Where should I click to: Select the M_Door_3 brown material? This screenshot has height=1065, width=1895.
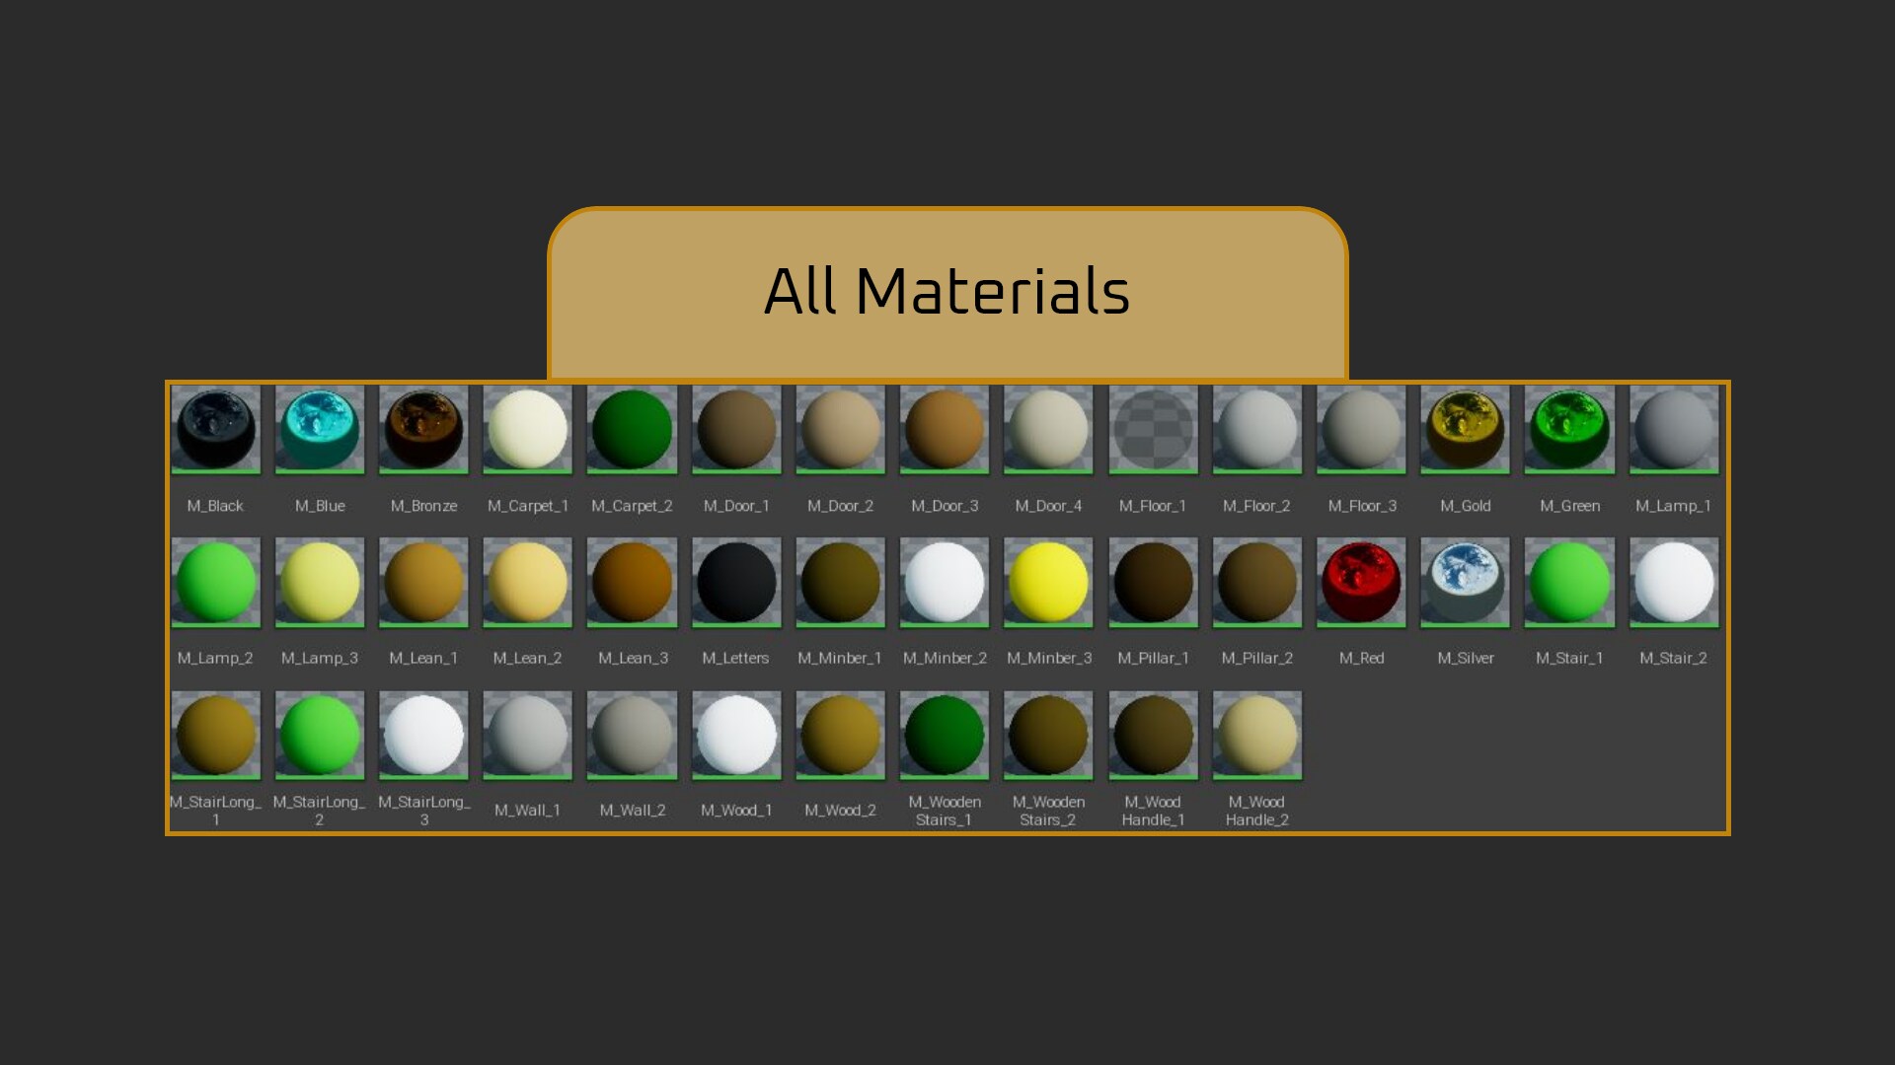pyautogui.click(x=945, y=430)
